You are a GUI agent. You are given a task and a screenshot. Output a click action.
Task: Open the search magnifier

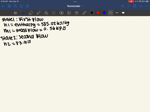(15, 6)
